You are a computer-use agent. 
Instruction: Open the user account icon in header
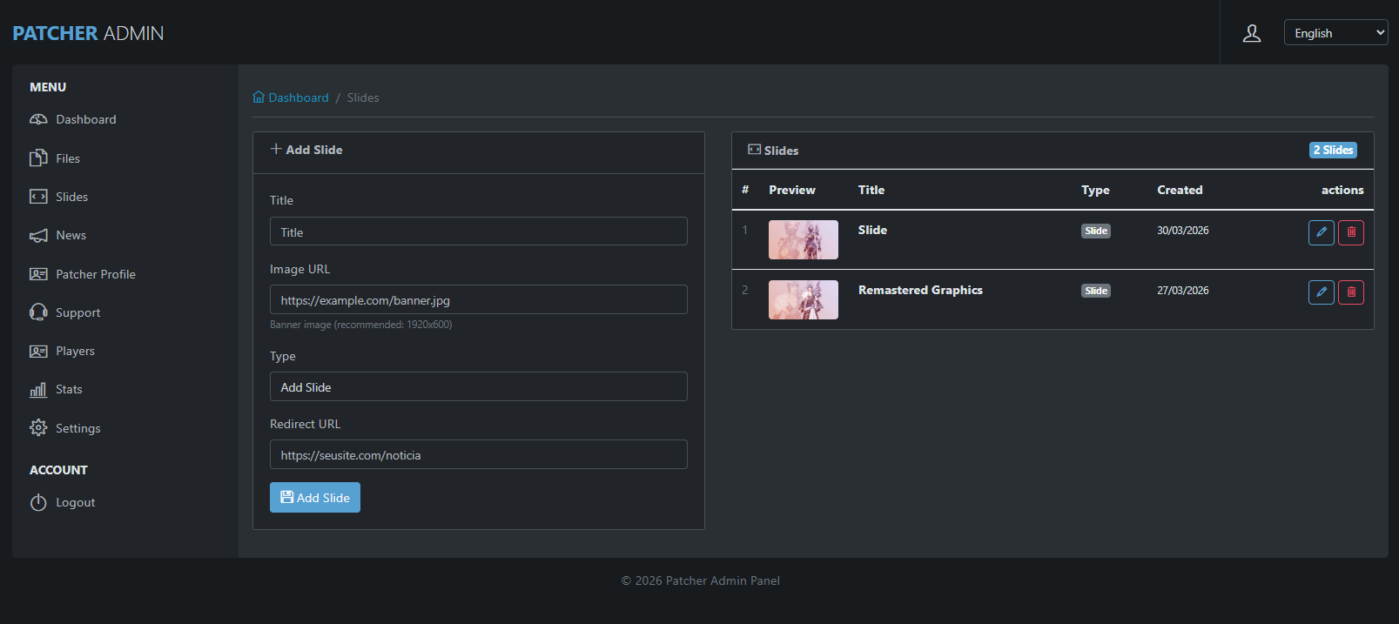click(x=1252, y=33)
